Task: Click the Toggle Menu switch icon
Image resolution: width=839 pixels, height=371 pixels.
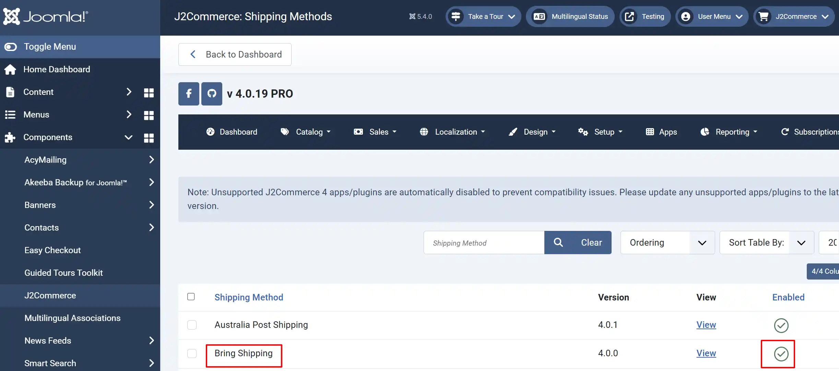Action: pos(11,47)
